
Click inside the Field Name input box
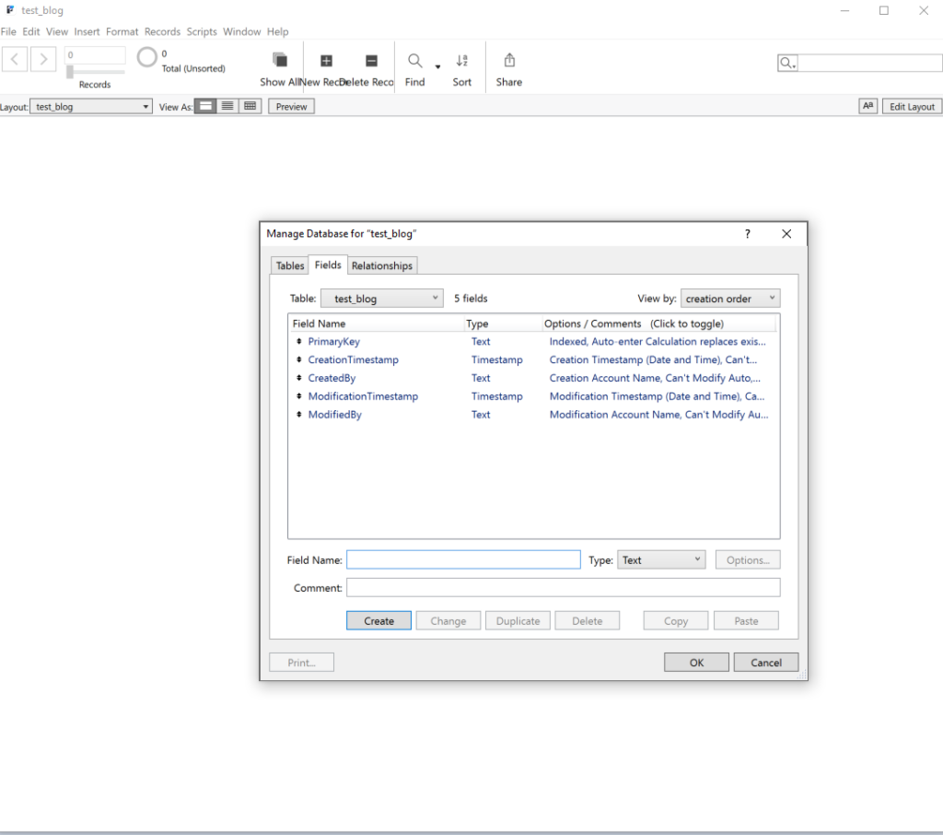click(463, 559)
